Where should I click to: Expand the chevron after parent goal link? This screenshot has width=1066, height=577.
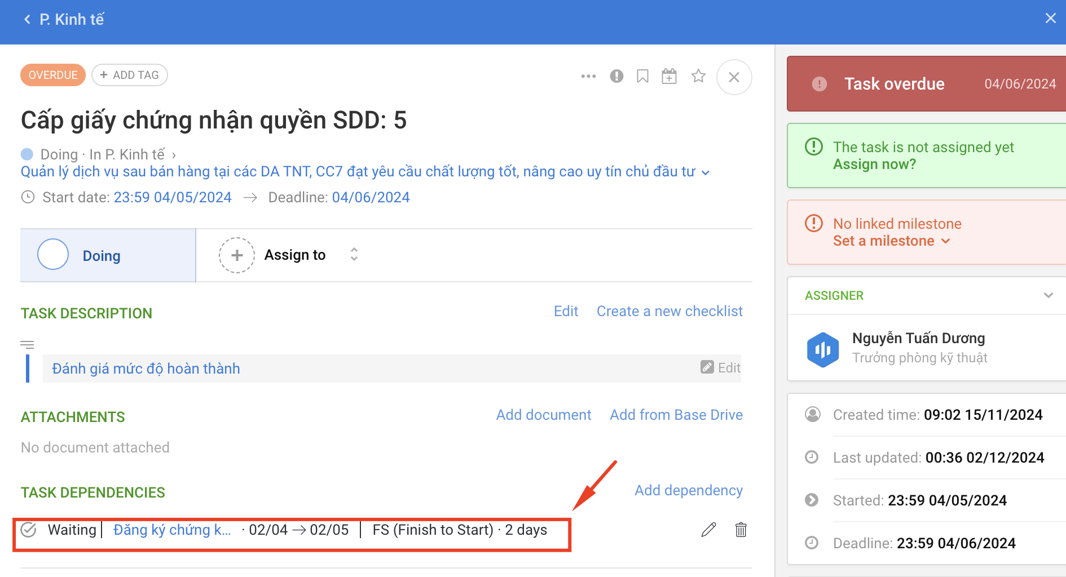pyautogui.click(x=705, y=172)
